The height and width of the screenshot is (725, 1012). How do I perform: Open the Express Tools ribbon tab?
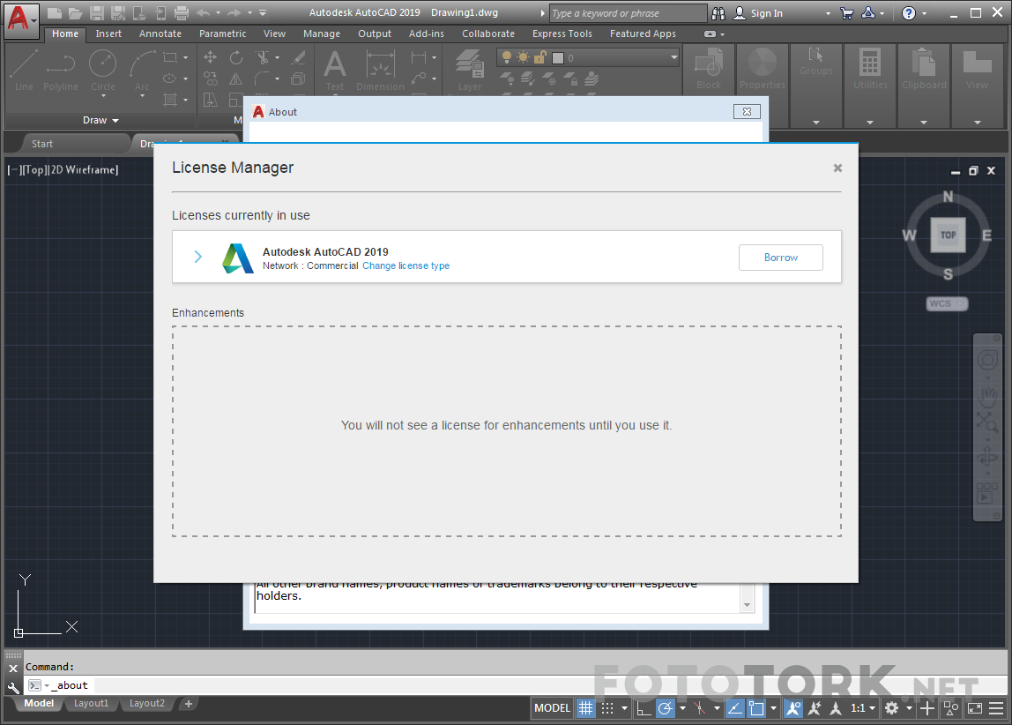562,34
